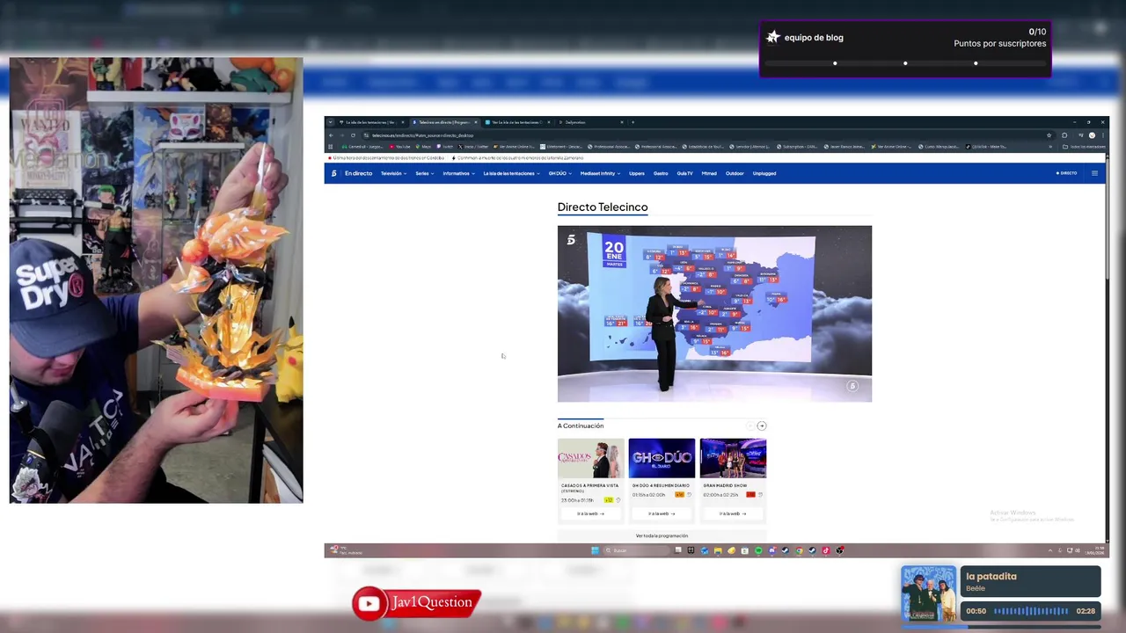Expand the Series dropdown
1126x633 pixels.
point(425,173)
